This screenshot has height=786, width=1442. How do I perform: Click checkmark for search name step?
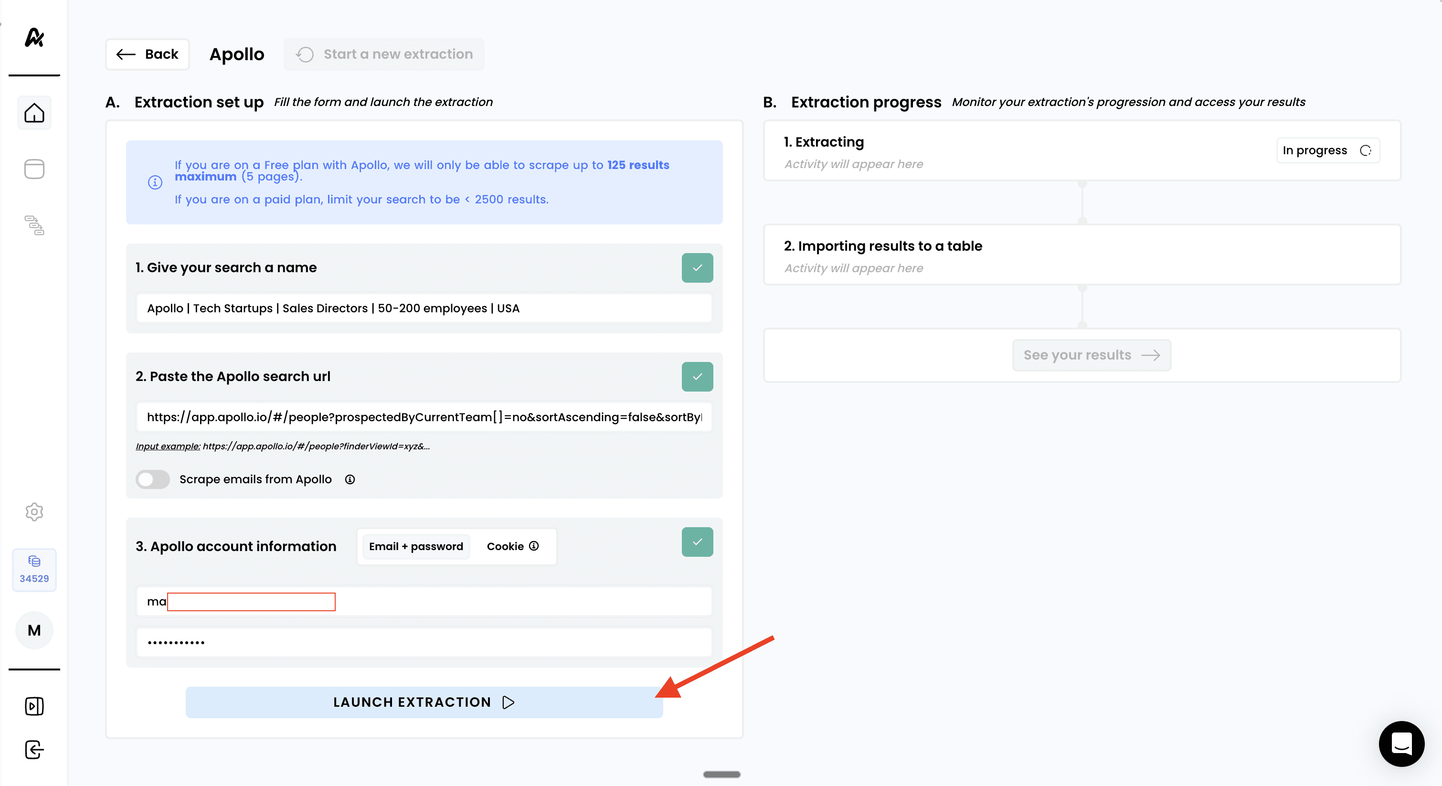coord(697,267)
